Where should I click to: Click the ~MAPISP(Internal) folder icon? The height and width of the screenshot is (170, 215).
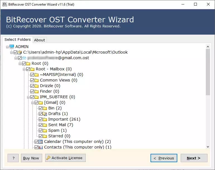[x=37, y=75]
